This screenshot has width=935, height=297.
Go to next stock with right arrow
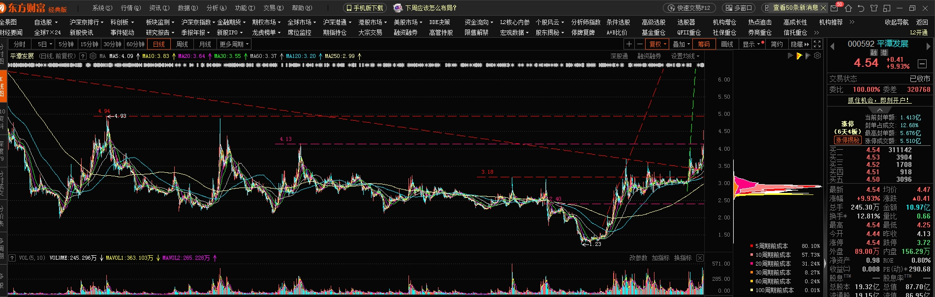[x=929, y=47]
